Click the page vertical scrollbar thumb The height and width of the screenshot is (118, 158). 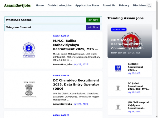[x=157, y=16]
